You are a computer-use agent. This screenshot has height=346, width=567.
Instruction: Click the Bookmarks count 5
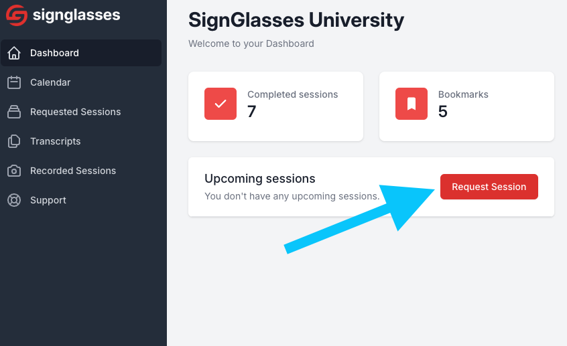(442, 111)
